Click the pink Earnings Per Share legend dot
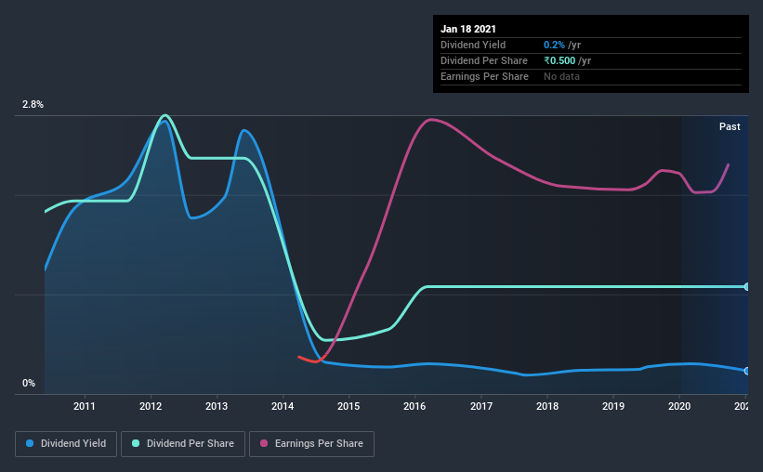 [x=264, y=443]
